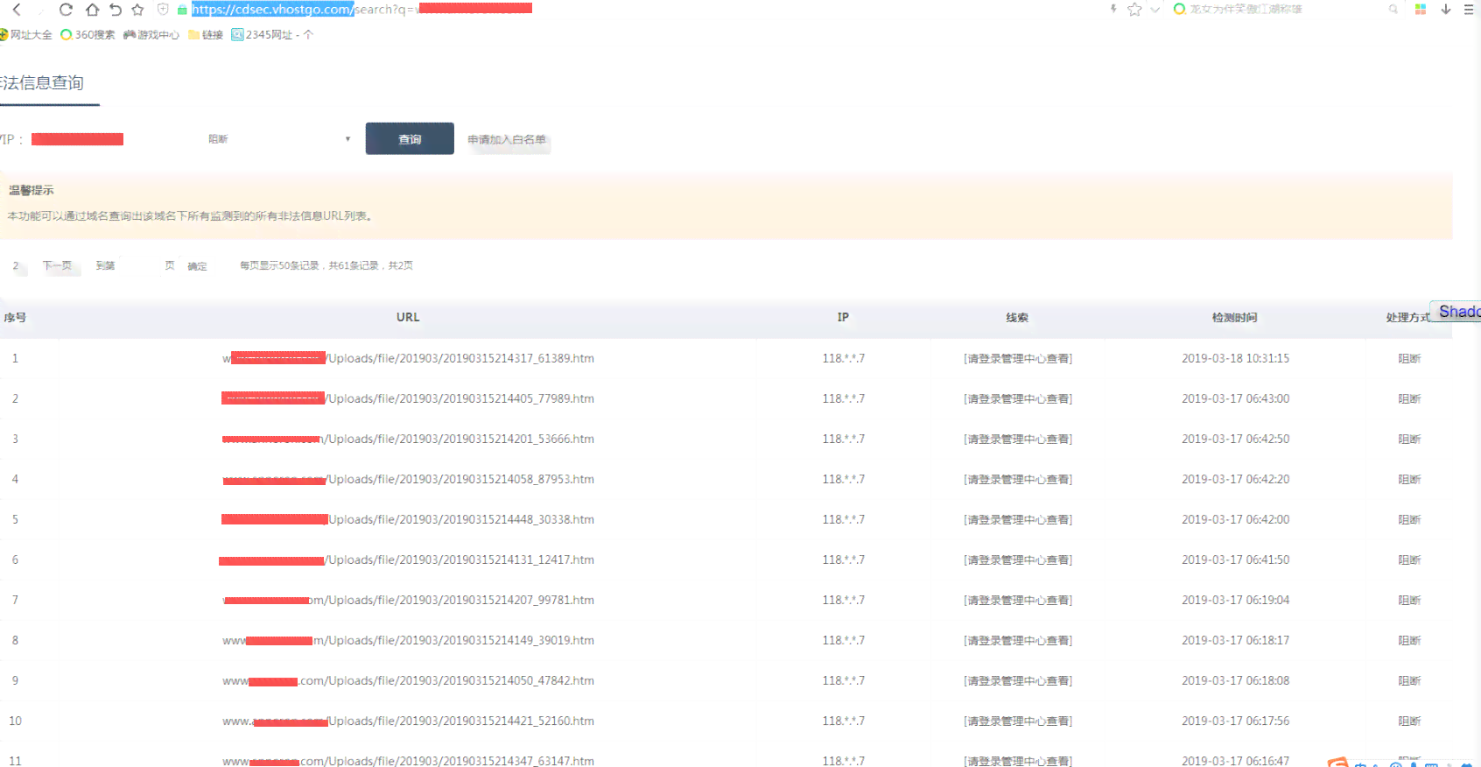Click the URL ending 214347_63147.htm

[x=408, y=761]
